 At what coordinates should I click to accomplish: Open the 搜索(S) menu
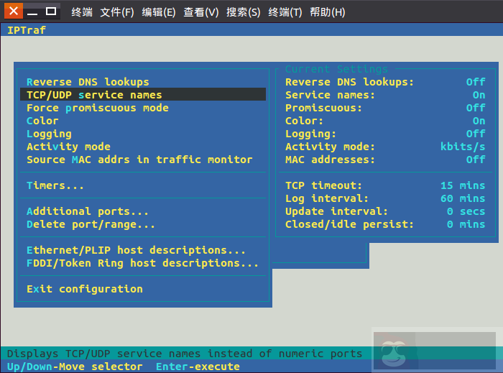click(243, 12)
